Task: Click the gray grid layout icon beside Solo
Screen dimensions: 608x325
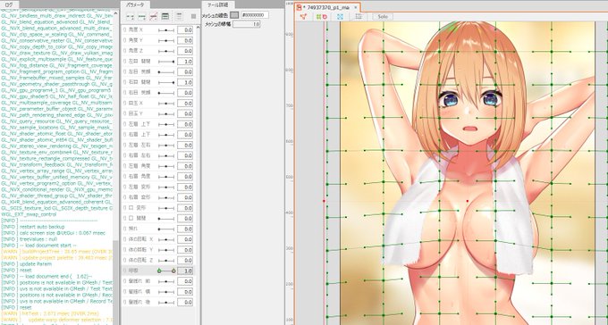Action: click(x=359, y=17)
